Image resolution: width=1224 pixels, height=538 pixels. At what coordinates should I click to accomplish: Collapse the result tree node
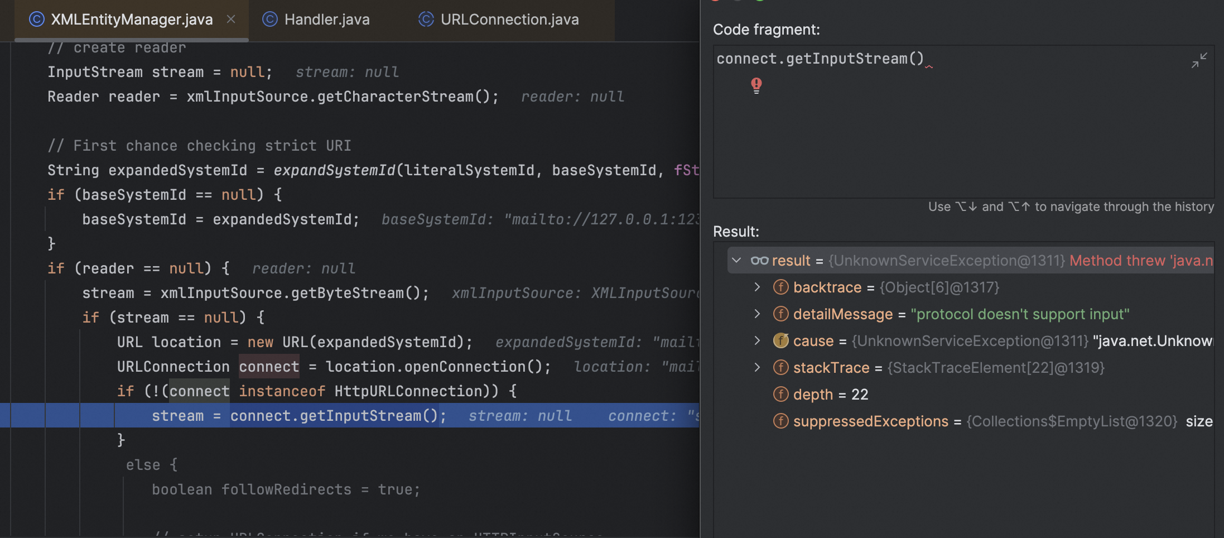(x=736, y=261)
